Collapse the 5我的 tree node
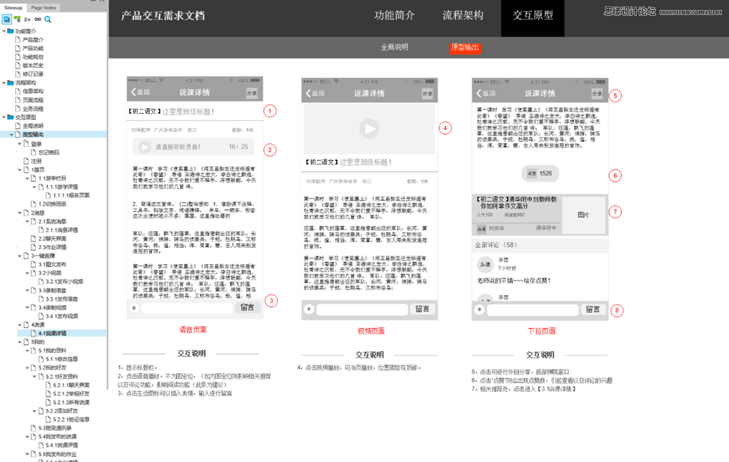 tap(19, 342)
